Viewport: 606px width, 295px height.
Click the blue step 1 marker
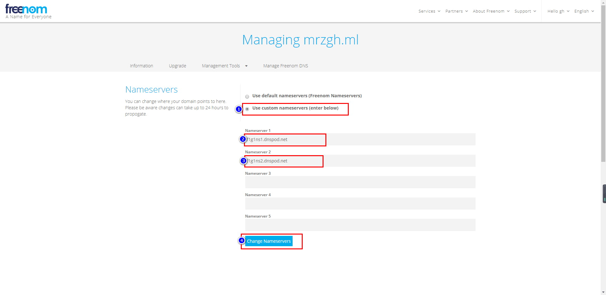point(239,109)
